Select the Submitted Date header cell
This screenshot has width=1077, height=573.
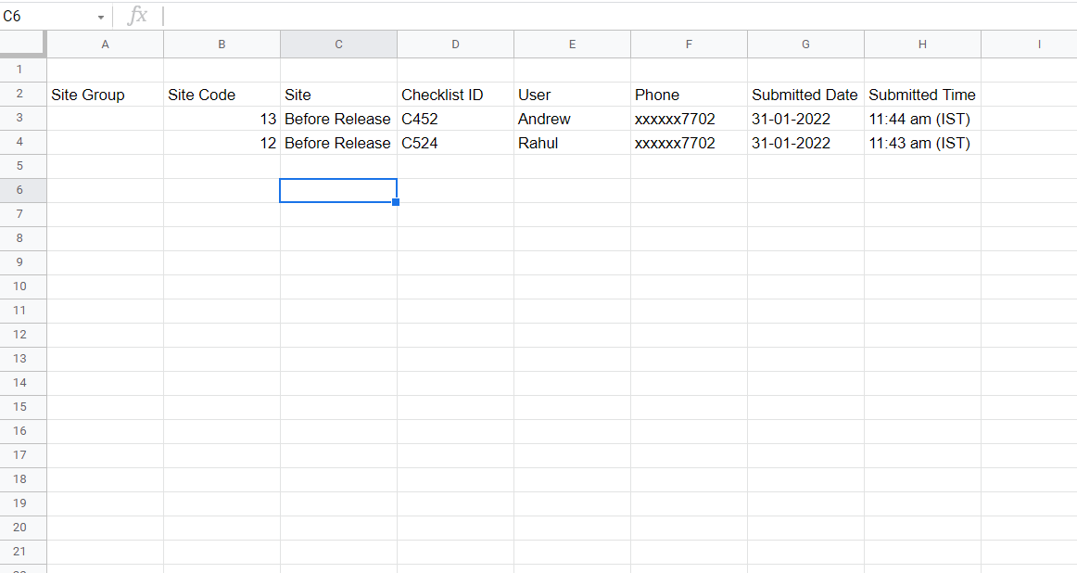point(805,95)
